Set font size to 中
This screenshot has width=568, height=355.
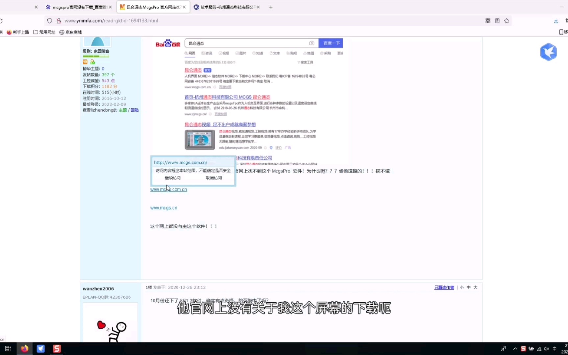point(469,287)
